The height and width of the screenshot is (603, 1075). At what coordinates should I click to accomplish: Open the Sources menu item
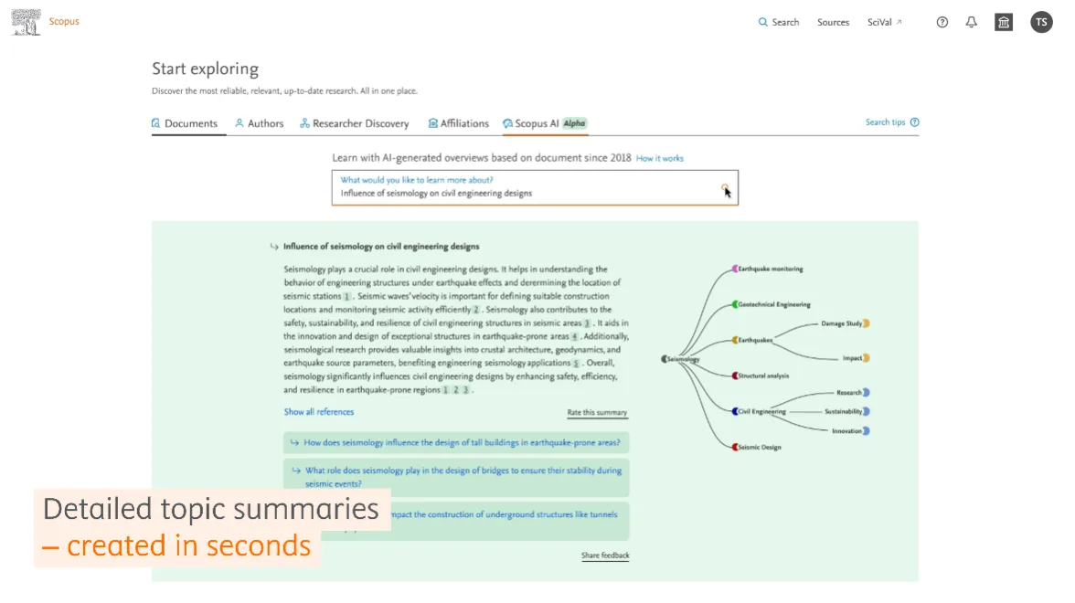[x=833, y=22]
